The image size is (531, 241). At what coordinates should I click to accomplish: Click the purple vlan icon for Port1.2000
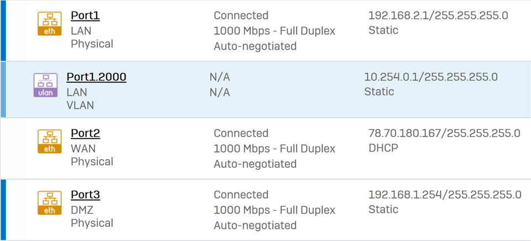[45, 85]
